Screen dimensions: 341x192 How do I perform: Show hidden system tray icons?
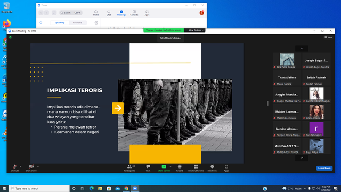[305, 188]
